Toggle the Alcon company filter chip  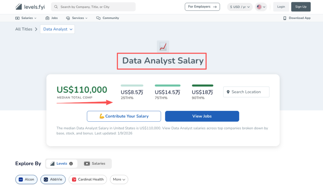pyautogui.click(x=26, y=179)
